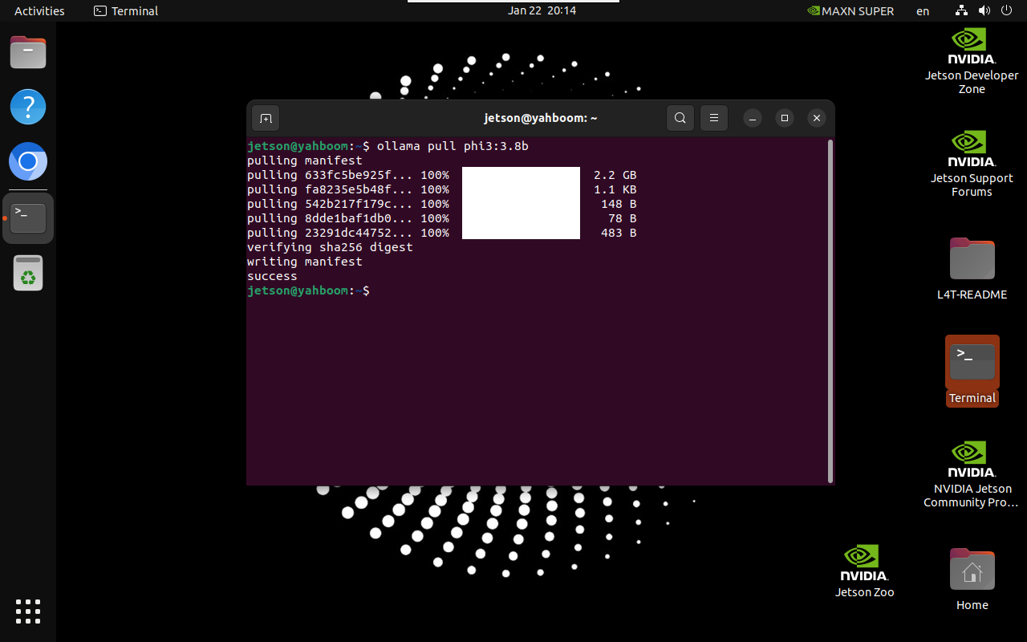Viewport: 1027px width, 642px height.
Task: Click the '1.1 KB' size value
Action: (x=615, y=189)
